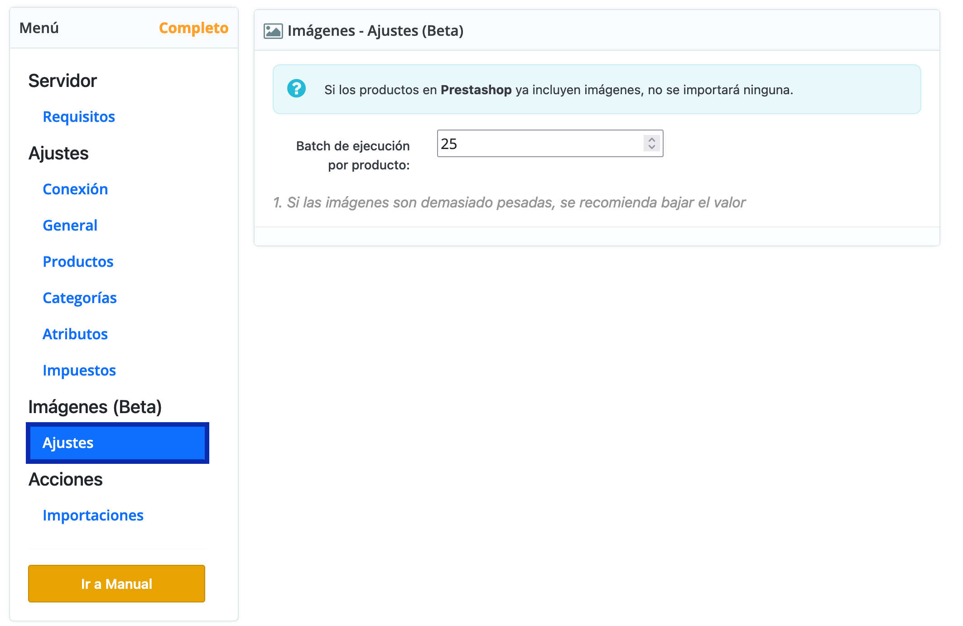The height and width of the screenshot is (626, 963).
Task: Open the Requisitos menu entry
Action: [79, 117]
